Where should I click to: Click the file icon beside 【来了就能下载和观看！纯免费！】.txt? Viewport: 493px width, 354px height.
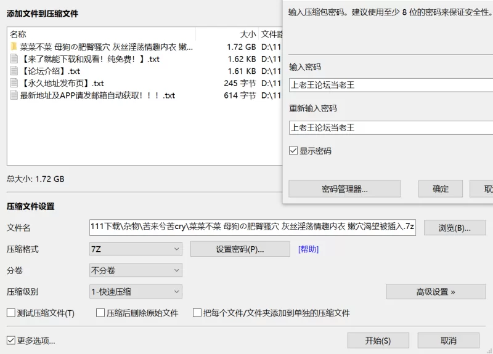[14, 59]
